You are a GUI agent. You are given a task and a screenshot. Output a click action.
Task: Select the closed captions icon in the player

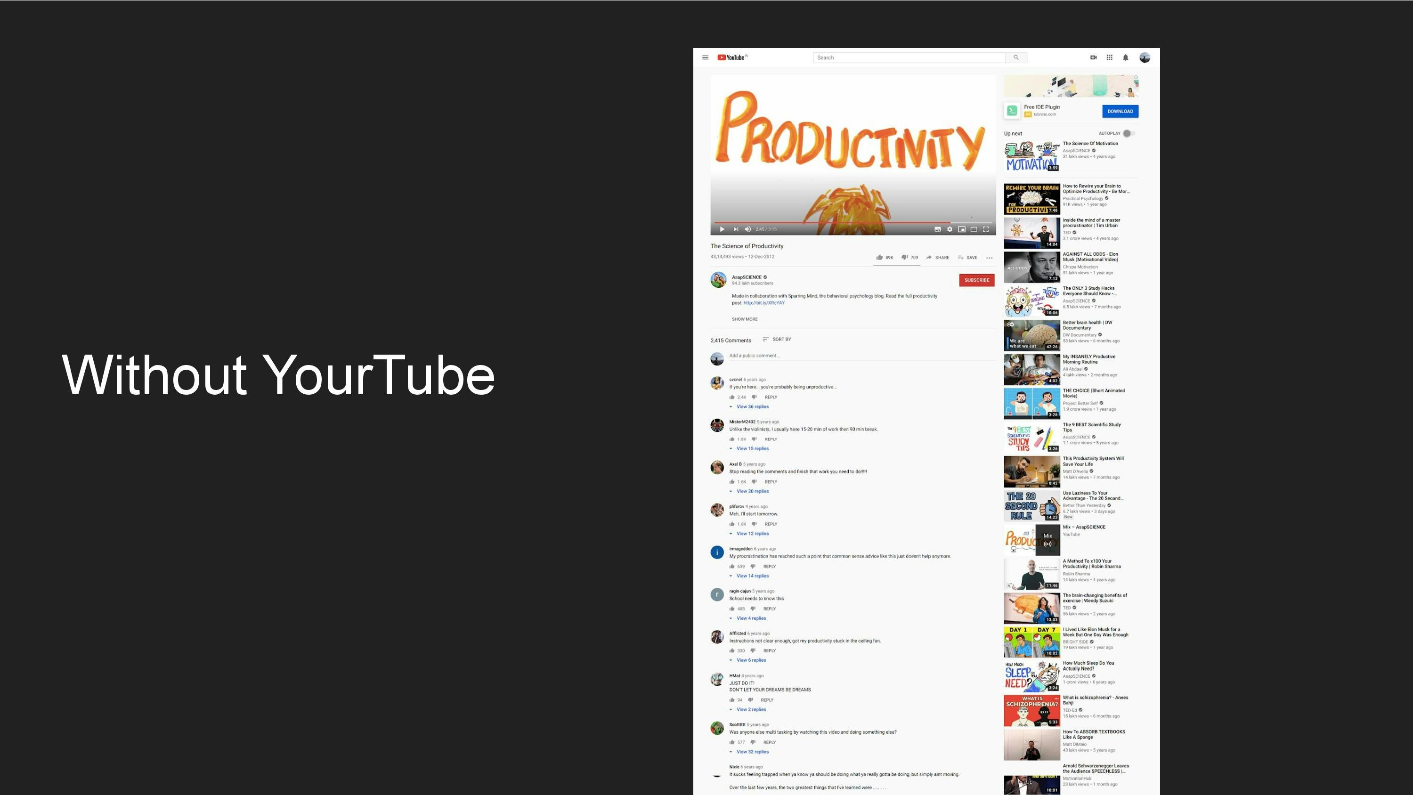938,229
